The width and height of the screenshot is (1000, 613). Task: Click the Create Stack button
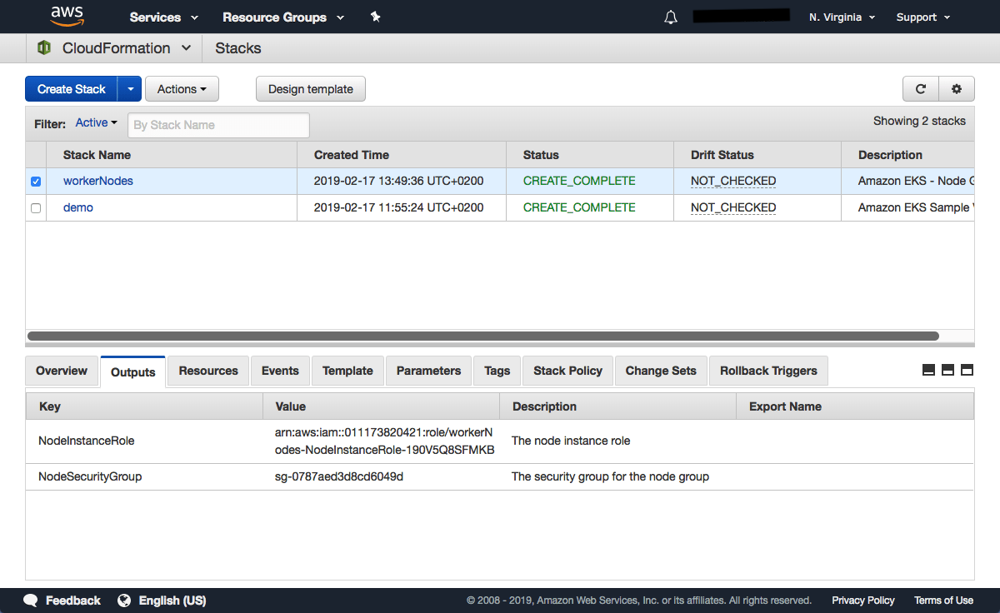(72, 89)
